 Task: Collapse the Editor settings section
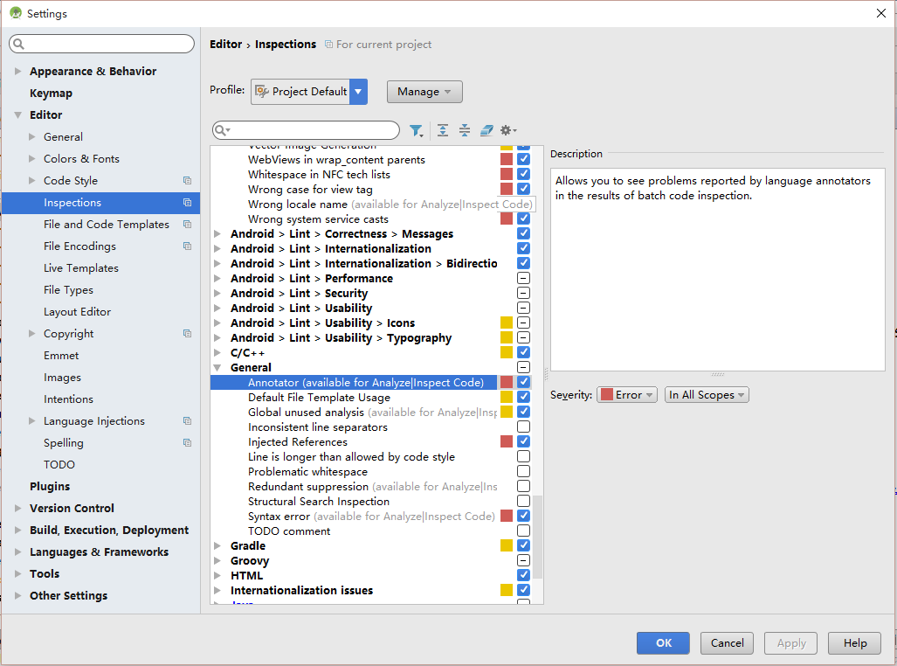coord(17,115)
